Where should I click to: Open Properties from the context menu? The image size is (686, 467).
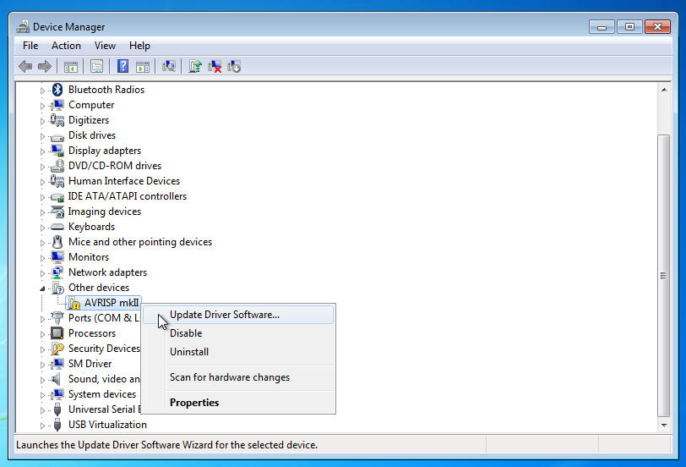(194, 403)
